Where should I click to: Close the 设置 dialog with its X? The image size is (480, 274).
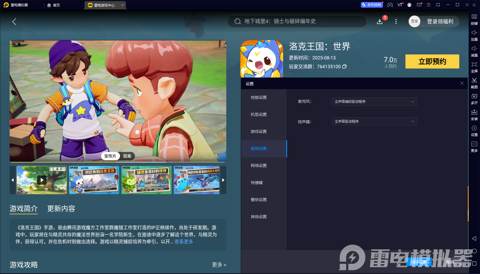(462, 83)
